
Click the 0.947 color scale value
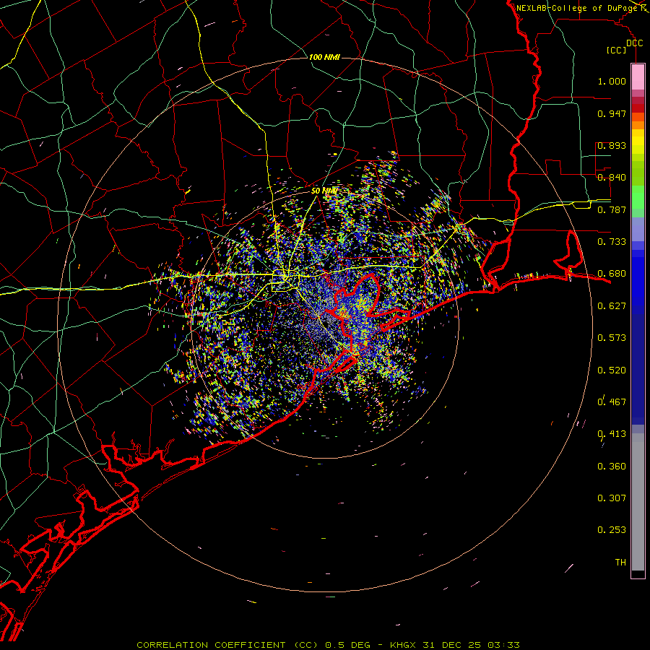[x=612, y=113]
